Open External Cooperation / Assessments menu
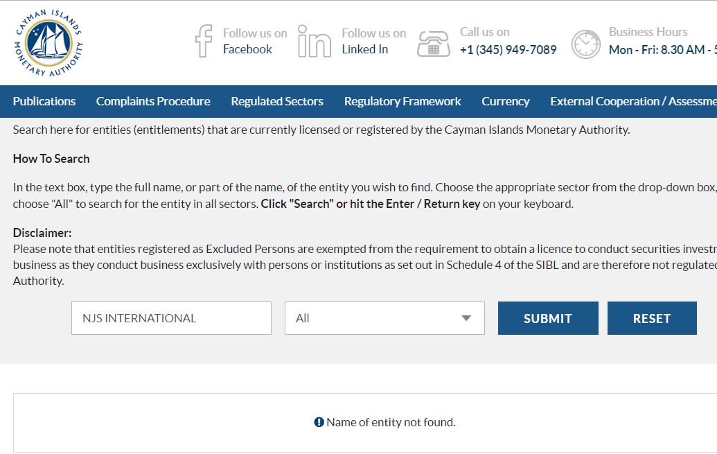Viewport: 717px width, 454px height. point(633,101)
